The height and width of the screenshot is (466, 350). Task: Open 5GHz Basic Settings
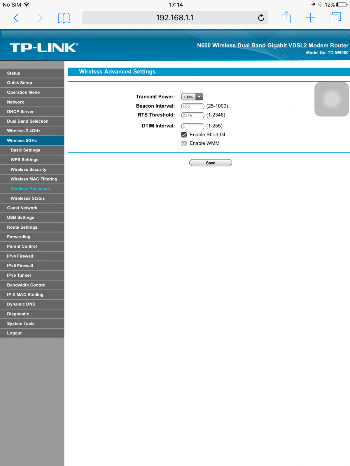coord(32,150)
